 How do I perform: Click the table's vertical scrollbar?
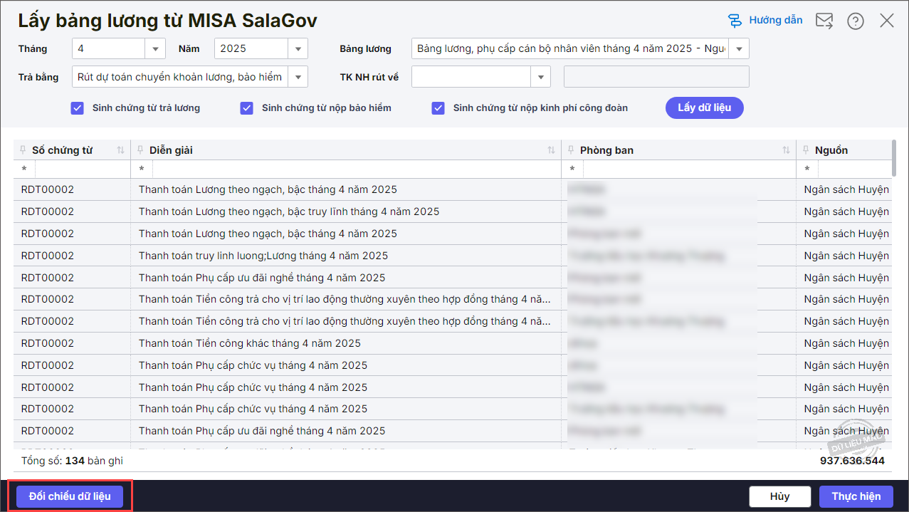[894, 158]
